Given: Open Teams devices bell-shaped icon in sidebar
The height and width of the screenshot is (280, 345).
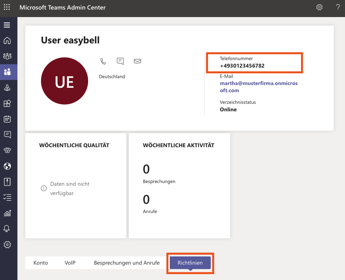Looking at the screenshot, I should click(x=7, y=88).
